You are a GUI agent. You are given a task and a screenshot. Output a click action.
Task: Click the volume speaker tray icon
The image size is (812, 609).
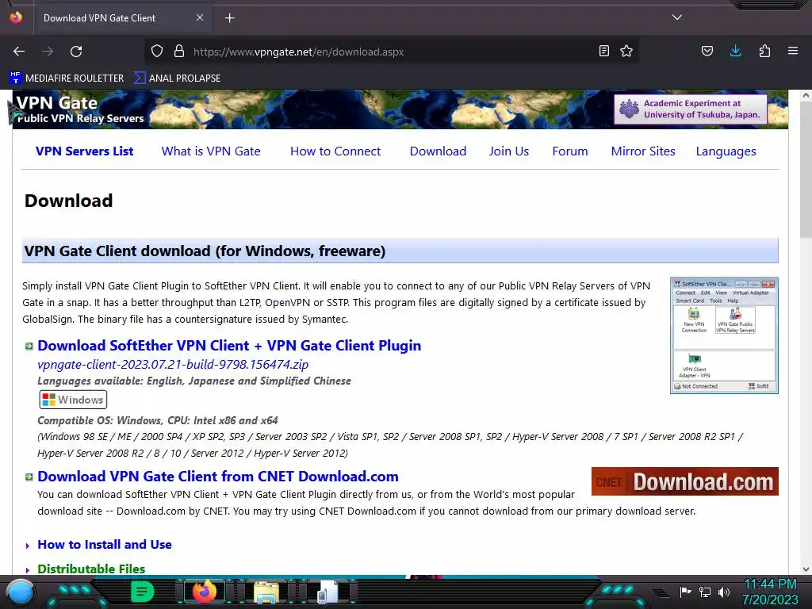(724, 592)
